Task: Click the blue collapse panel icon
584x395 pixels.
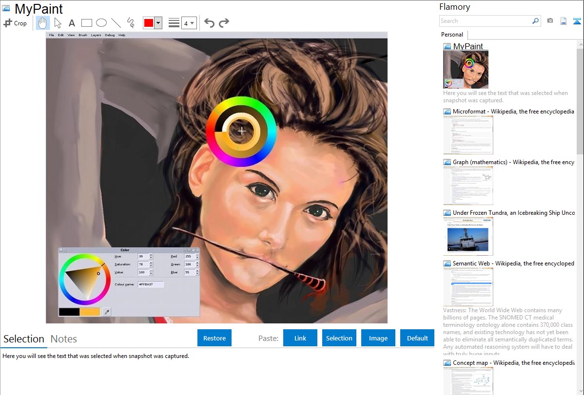Action: 577,21
